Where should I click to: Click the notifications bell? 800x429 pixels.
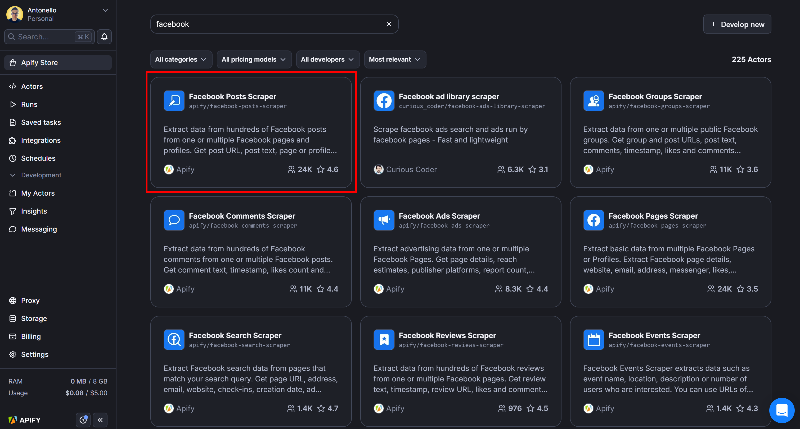(x=104, y=36)
